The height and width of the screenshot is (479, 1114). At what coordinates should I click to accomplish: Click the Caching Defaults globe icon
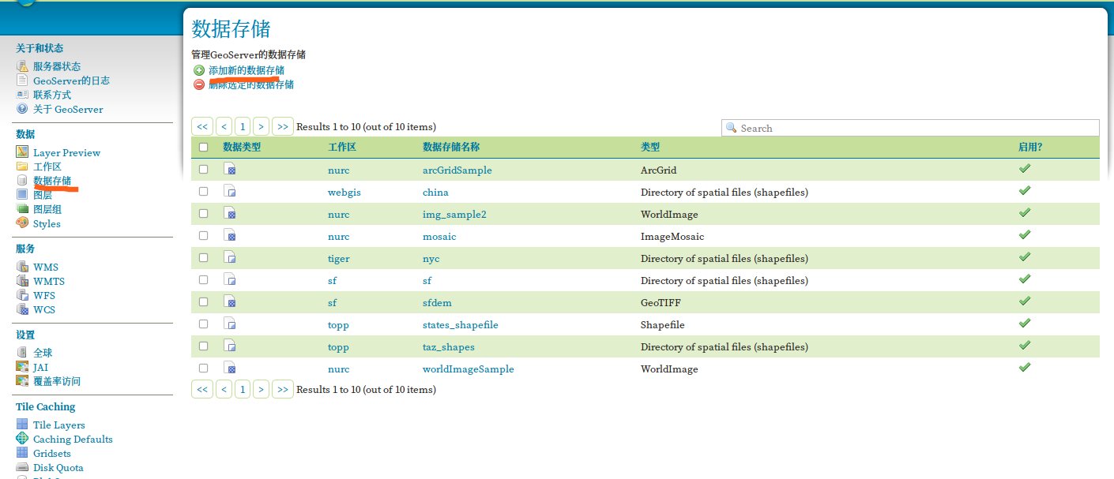coord(22,439)
